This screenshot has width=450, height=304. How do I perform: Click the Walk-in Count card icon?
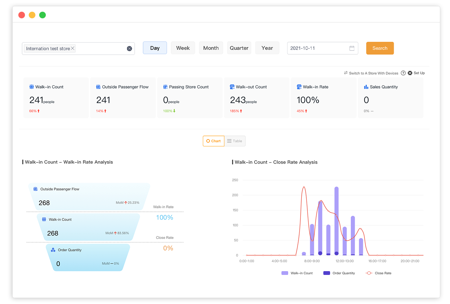(32, 87)
